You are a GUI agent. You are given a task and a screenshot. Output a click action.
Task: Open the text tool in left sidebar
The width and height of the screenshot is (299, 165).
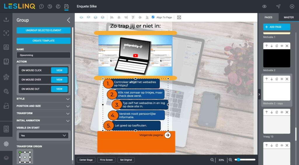coord(6,33)
